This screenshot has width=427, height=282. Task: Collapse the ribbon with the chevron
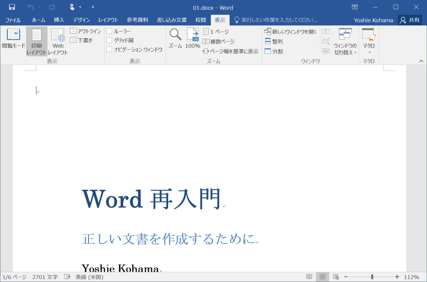click(x=421, y=61)
